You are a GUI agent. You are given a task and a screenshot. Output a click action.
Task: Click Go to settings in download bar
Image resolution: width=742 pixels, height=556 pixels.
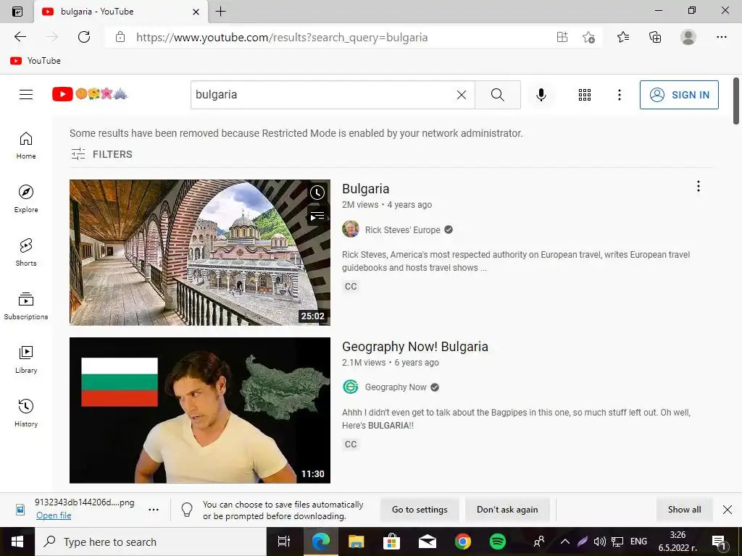420,510
